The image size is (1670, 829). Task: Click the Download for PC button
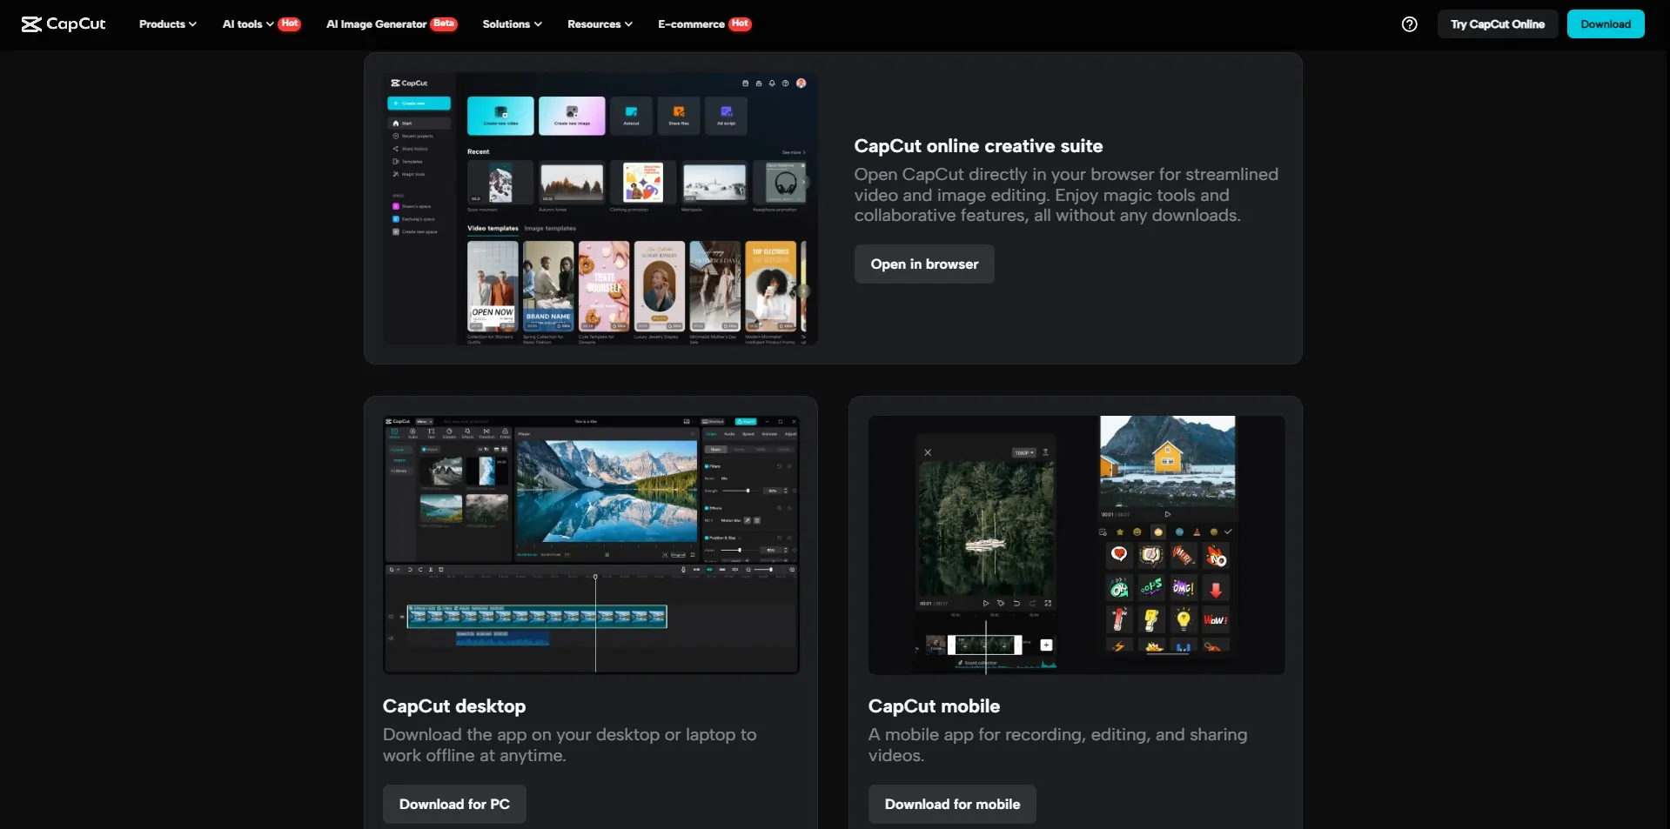454,805
